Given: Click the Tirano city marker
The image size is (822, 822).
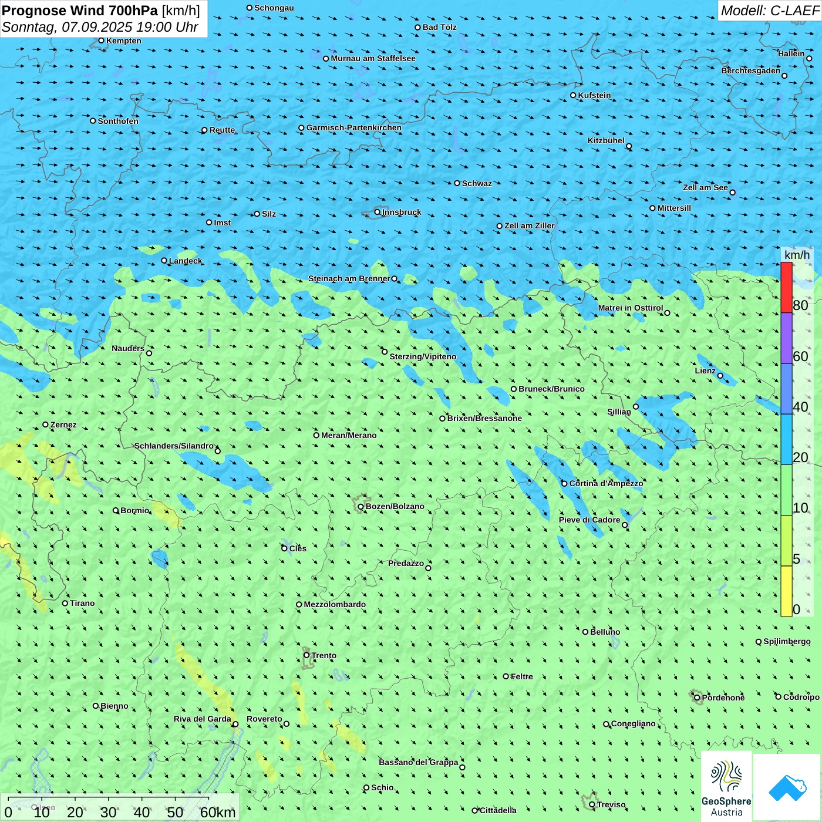Looking at the screenshot, I should pos(65,603).
